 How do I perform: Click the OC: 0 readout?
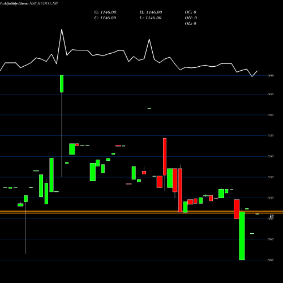tap(191, 12)
